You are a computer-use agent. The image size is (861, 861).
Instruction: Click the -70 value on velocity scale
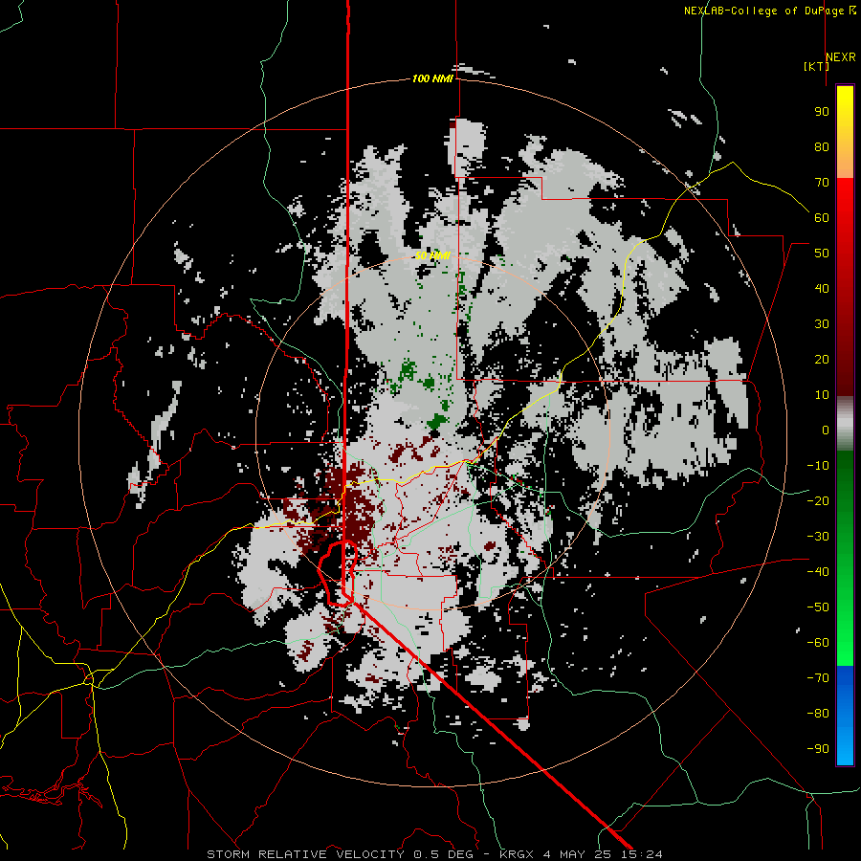point(818,678)
